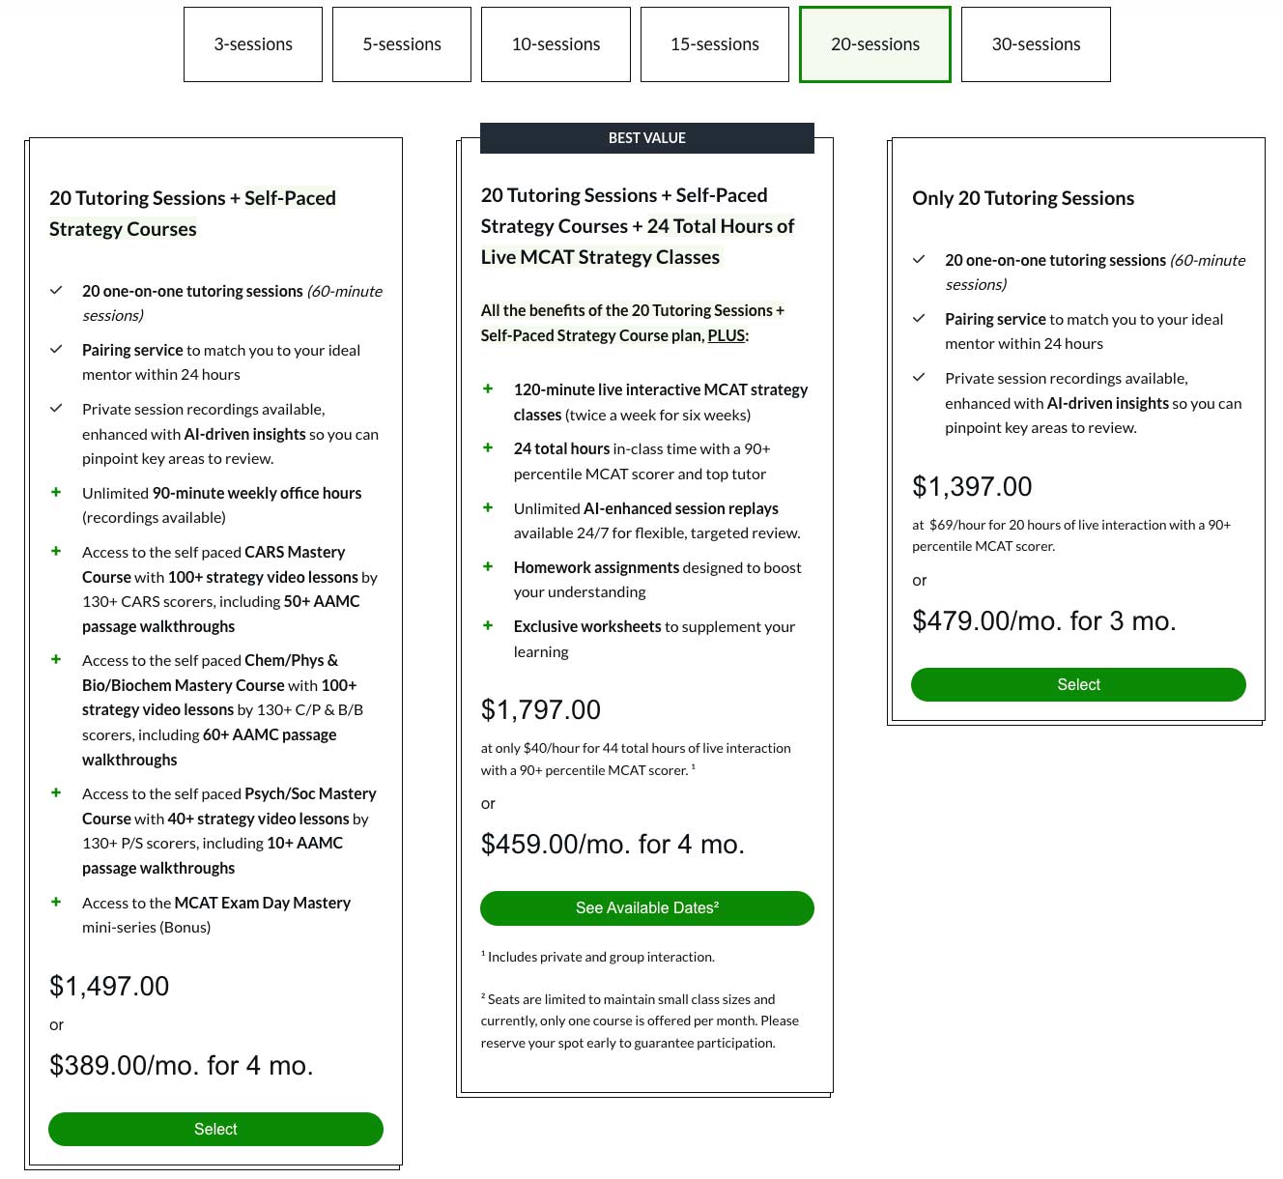Open the 15-sessions pricing tab
The image size is (1283, 1179).
pyautogui.click(x=715, y=44)
